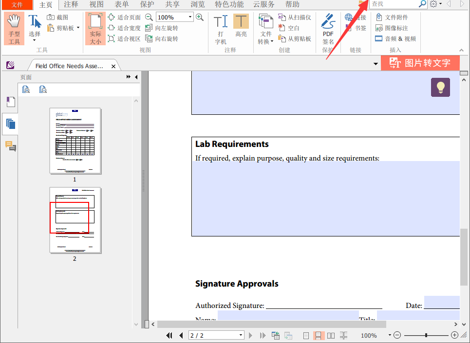Open the Protect (保护) ribbon tab

(147, 5)
